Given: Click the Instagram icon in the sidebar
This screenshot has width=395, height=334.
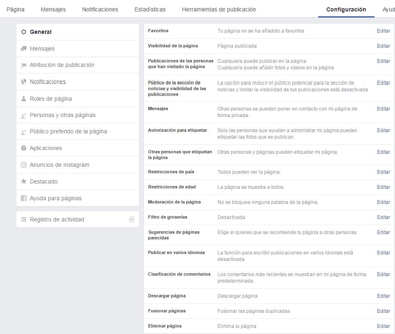Looking at the screenshot, I should point(24,165).
